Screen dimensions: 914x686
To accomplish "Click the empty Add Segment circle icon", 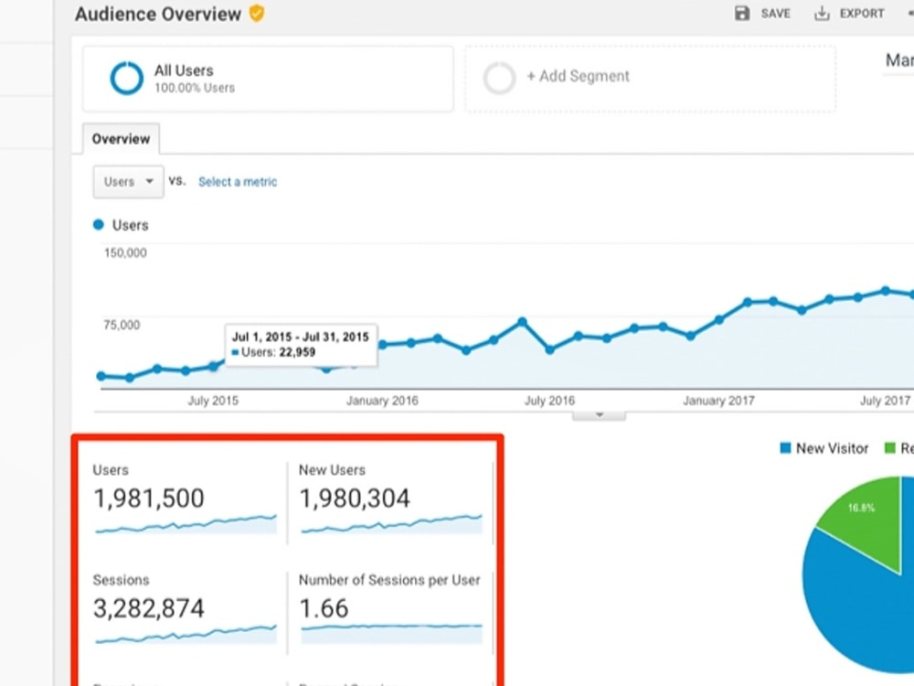I will click(x=499, y=78).
